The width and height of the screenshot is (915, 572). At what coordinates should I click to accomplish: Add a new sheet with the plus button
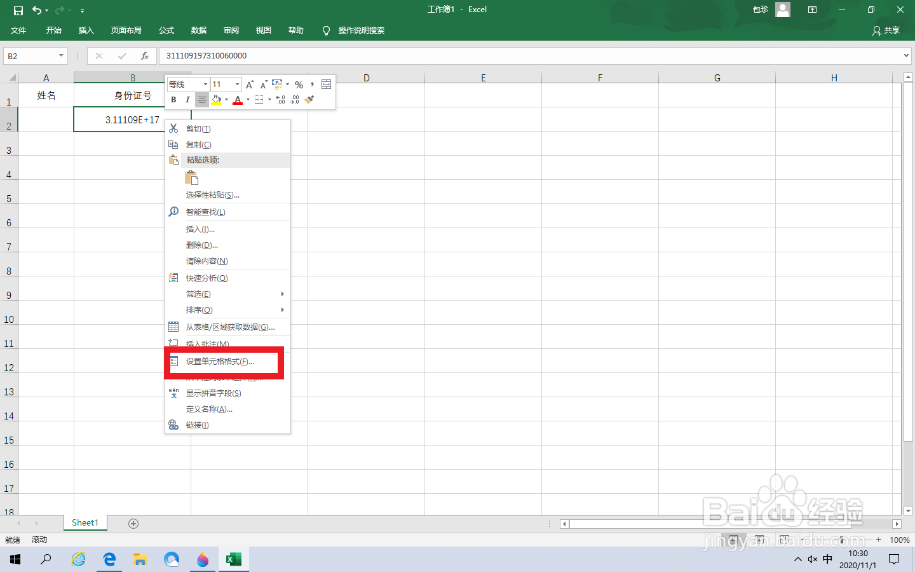click(x=133, y=523)
